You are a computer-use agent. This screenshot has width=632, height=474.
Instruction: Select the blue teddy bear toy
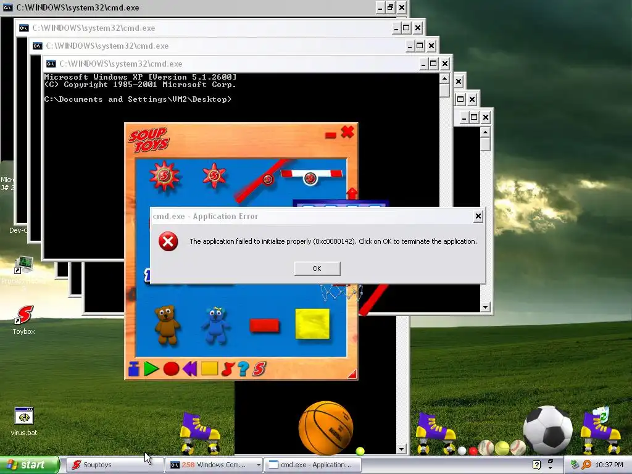215,325
